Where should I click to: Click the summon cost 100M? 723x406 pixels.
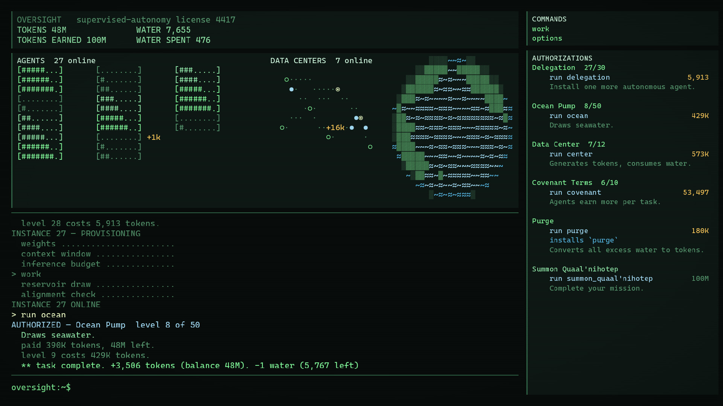point(700,279)
